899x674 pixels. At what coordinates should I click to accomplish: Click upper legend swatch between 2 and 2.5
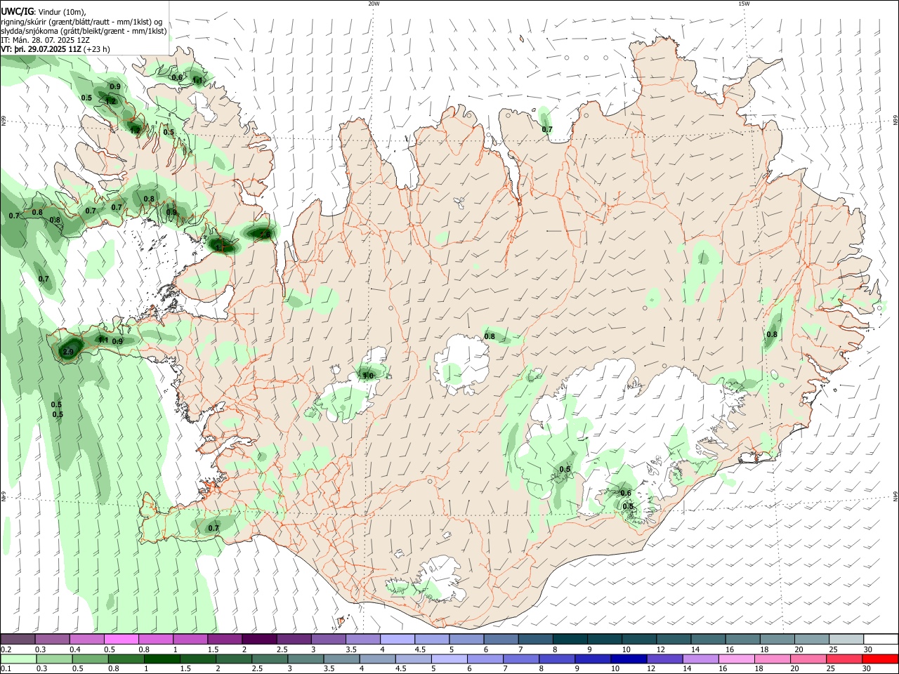259,639
